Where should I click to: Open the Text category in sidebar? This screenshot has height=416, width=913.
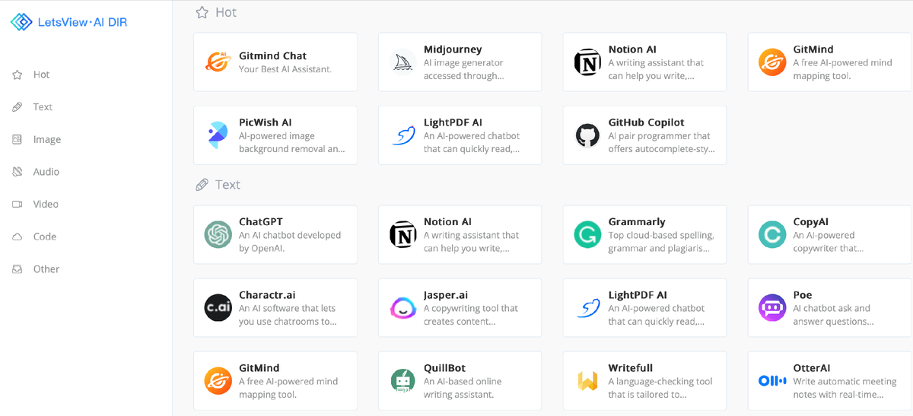tap(43, 107)
